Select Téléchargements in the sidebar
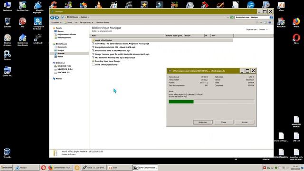This screenshot has height=171, width=304. [64, 38]
